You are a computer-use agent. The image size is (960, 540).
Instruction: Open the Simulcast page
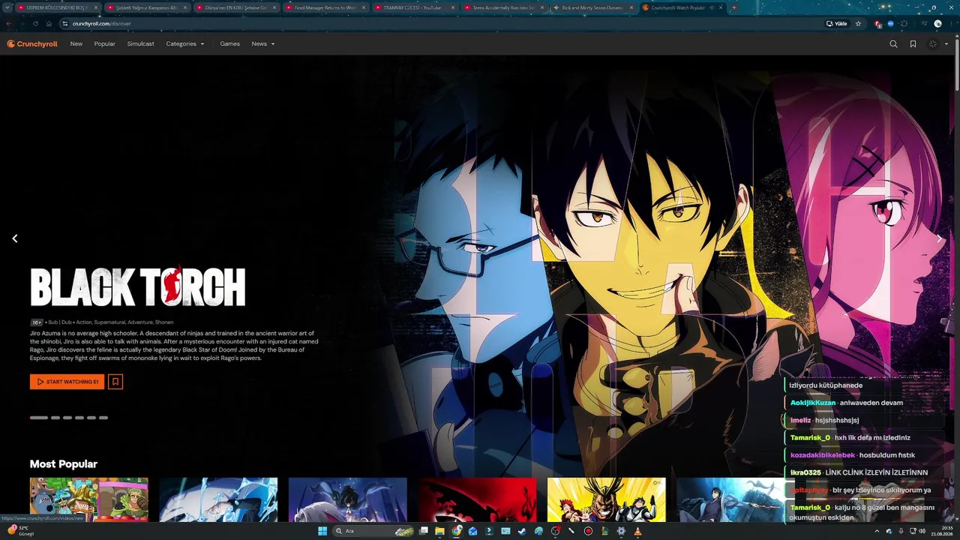pos(141,44)
